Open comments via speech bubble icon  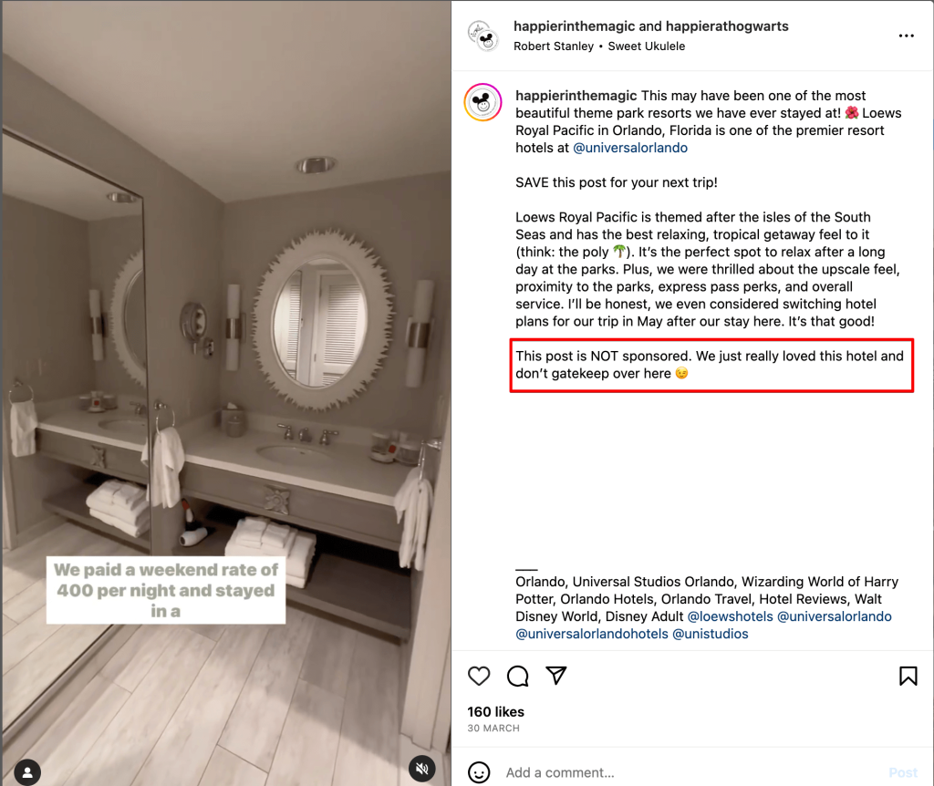coord(518,676)
